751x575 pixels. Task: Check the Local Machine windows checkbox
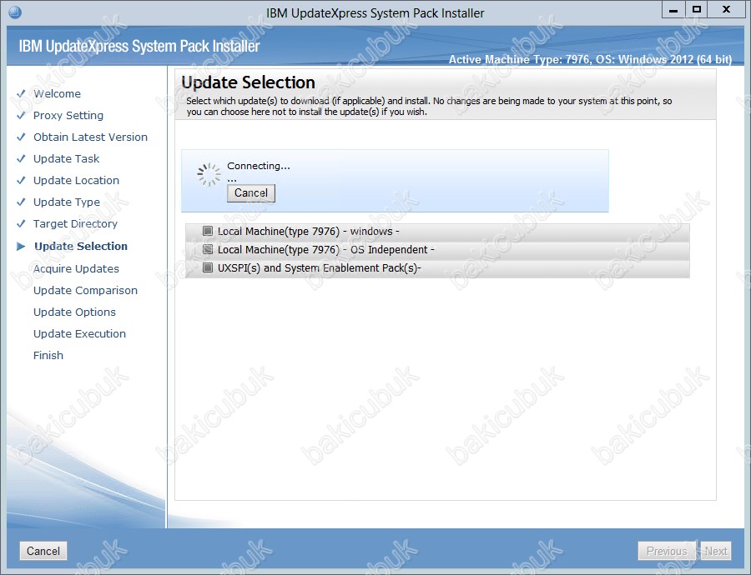[x=208, y=231]
